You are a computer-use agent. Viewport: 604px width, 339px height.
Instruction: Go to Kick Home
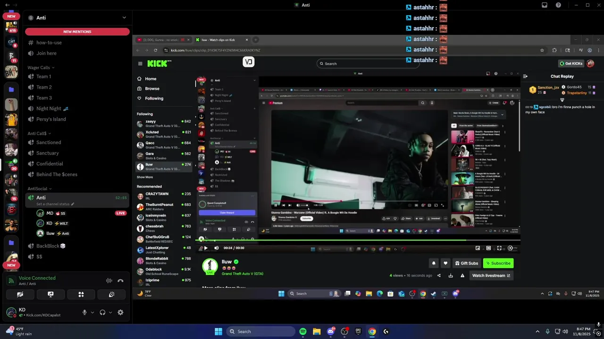coord(147,79)
